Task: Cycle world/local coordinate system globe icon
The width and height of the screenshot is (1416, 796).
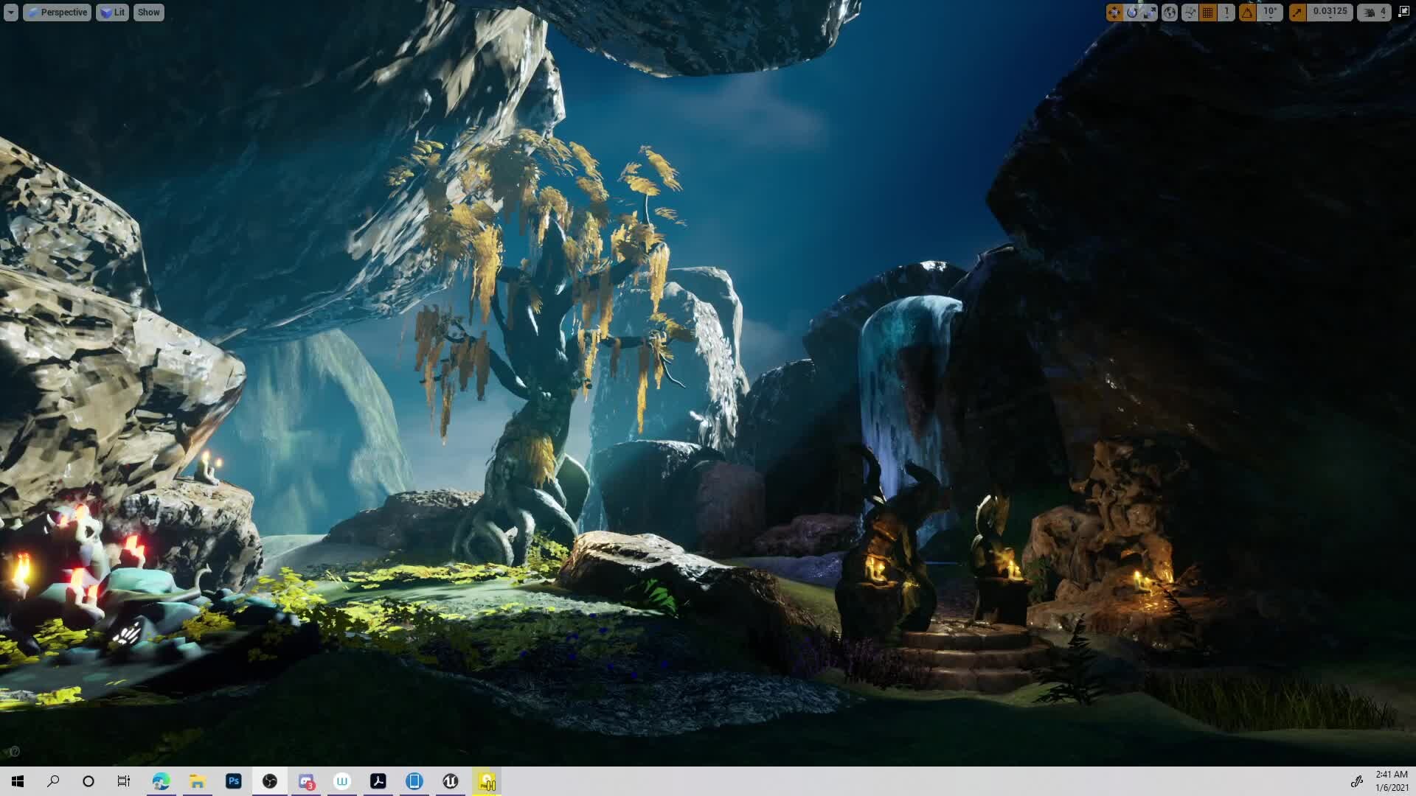Action: pyautogui.click(x=1170, y=13)
